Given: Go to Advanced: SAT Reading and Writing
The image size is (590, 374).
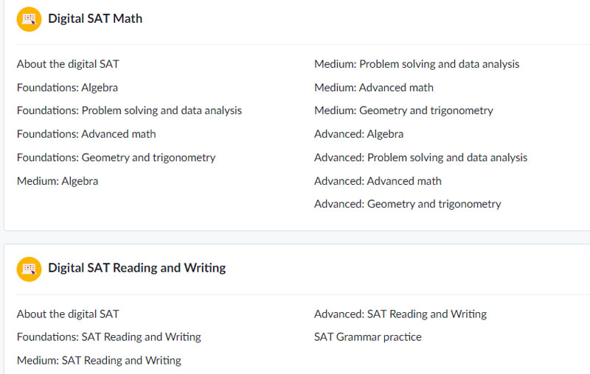Looking at the screenshot, I should tap(400, 314).
